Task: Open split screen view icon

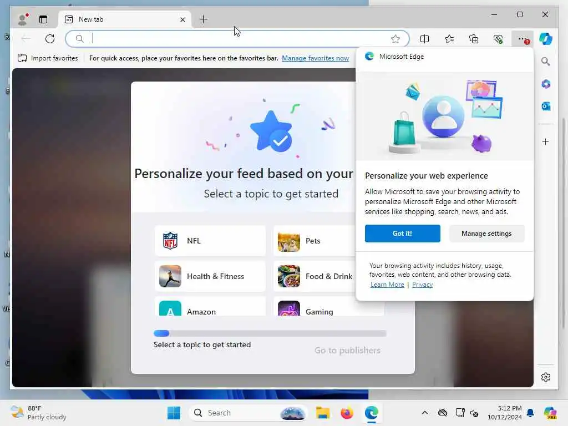Action: click(424, 39)
